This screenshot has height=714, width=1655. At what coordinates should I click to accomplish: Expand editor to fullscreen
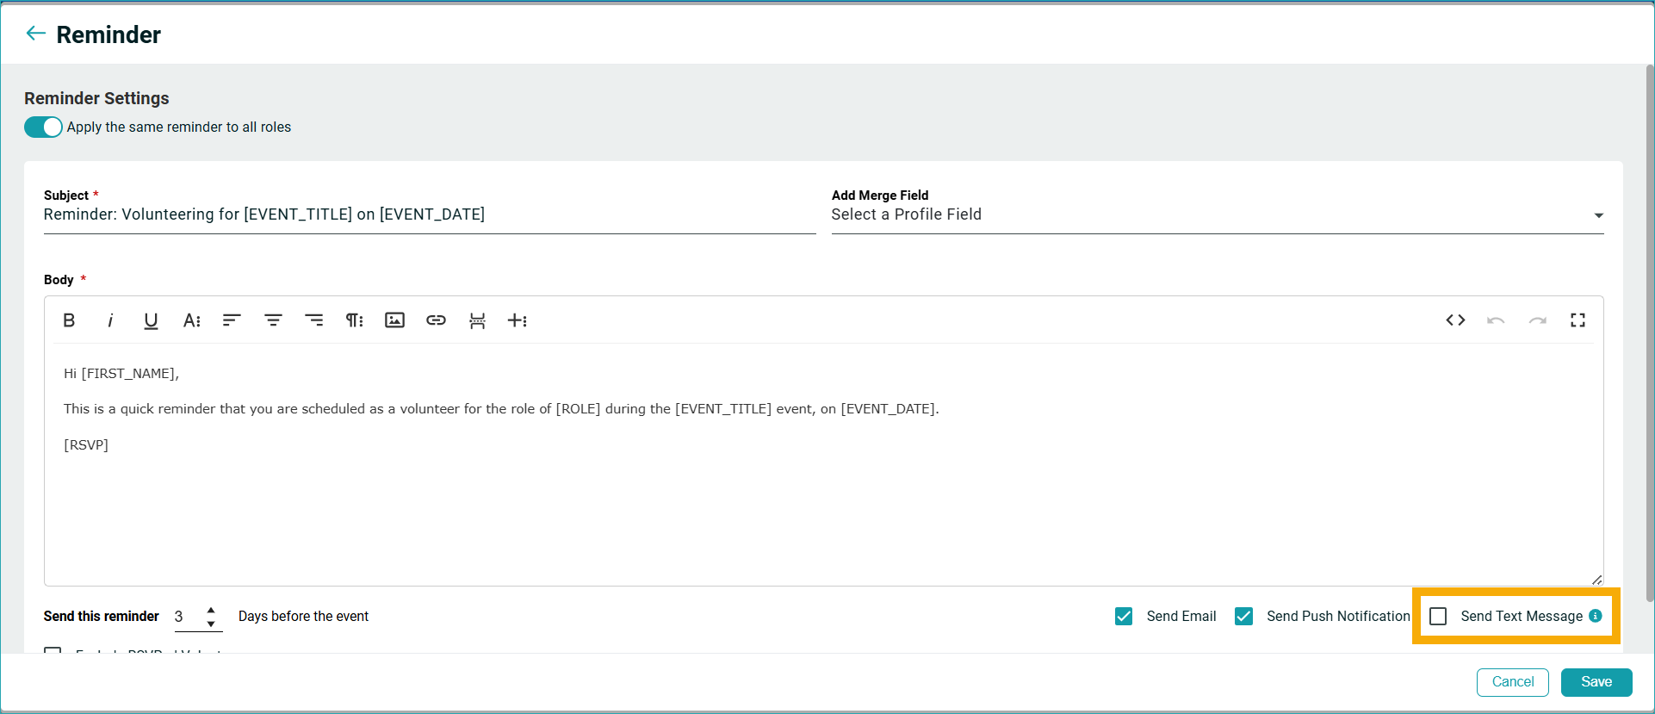pos(1578,320)
